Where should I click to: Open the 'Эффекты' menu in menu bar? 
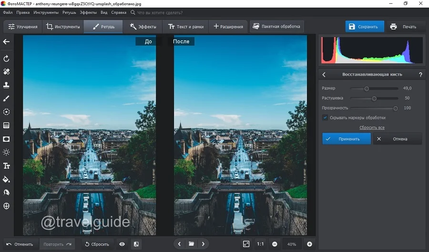88,12
